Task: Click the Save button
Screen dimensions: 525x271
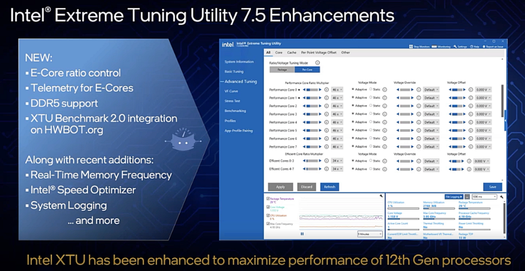Action: point(492,187)
